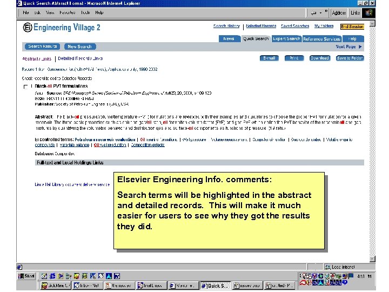Open the Favorites menu
The height and width of the screenshot is (292, 389).
[67, 12]
